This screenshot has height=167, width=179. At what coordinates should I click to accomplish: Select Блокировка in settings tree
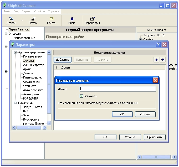click(31, 120)
